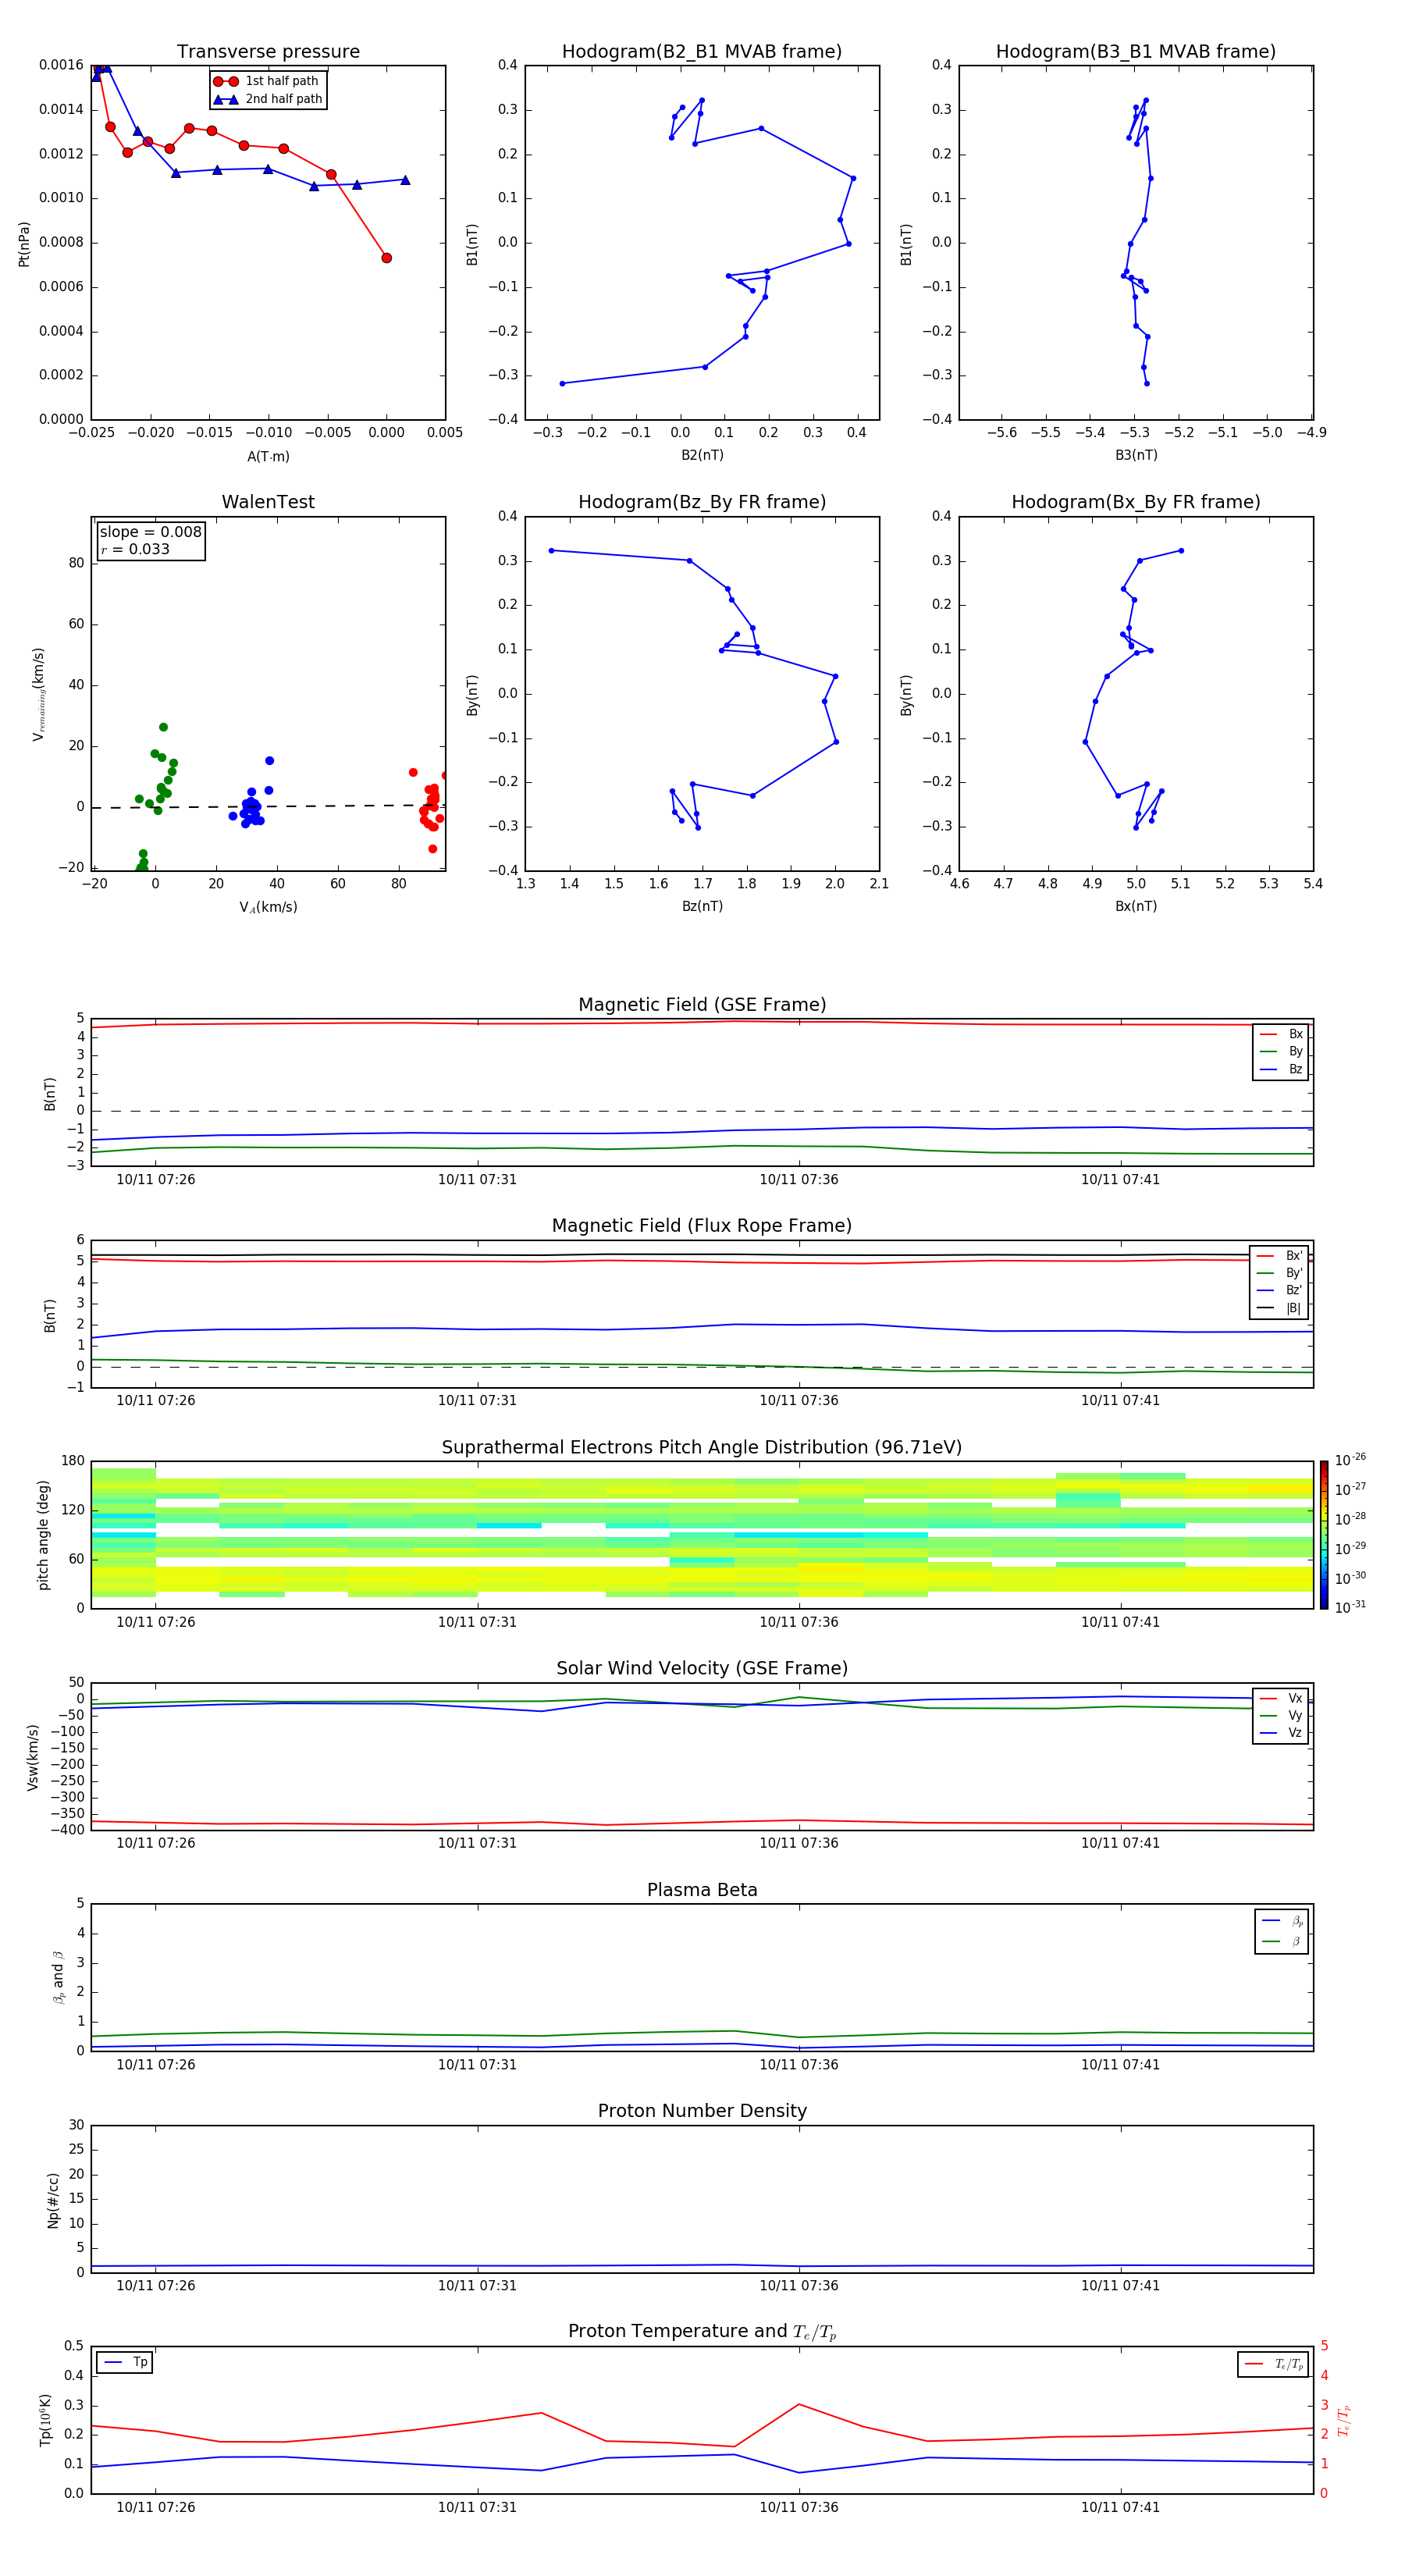Click the 'pitch angle (deg)' y-axis label
Image resolution: width=1405 pixels, height=2576 pixels.
pos(43,1535)
